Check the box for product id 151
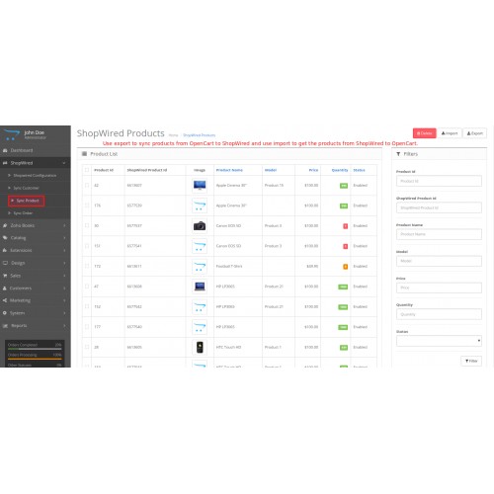 87,246
